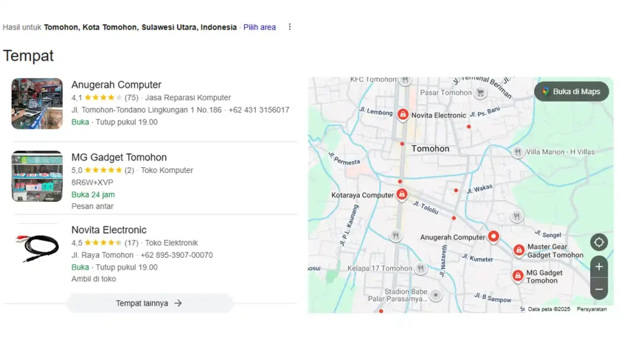627x352 pixels.
Task: Click the restaurant icon near Jl. P.L. Kaunang
Action: pos(395,236)
